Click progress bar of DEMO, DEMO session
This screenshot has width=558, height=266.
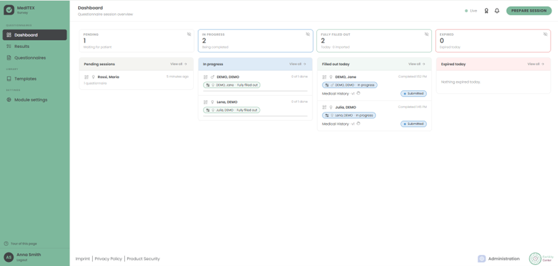click(x=255, y=91)
